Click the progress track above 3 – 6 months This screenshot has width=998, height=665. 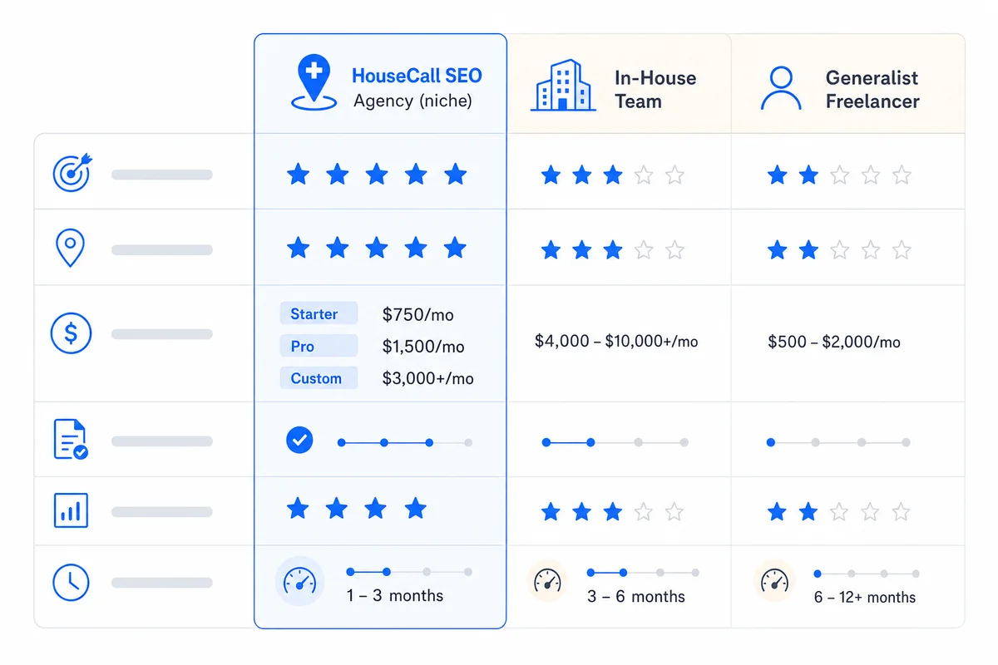coord(643,573)
